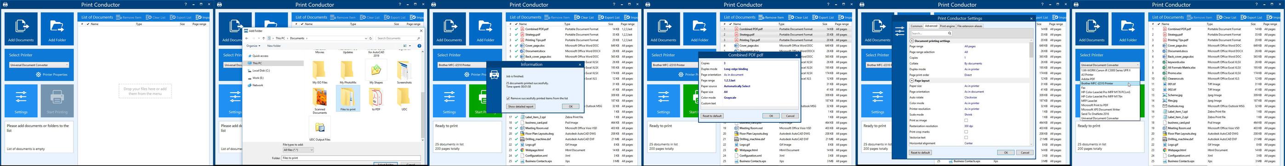Select the 'My ISO Files' folder
Image resolution: width=1285 pixels, height=166 pixels.
point(320,72)
